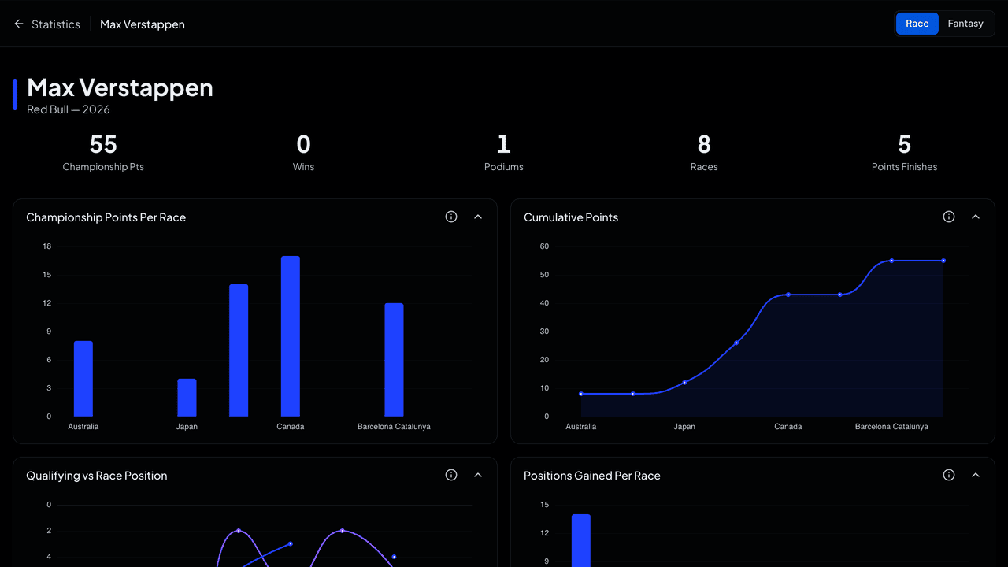The width and height of the screenshot is (1008, 567).
Task: Click the Canada bar in points chart
Action: [291, 336]
